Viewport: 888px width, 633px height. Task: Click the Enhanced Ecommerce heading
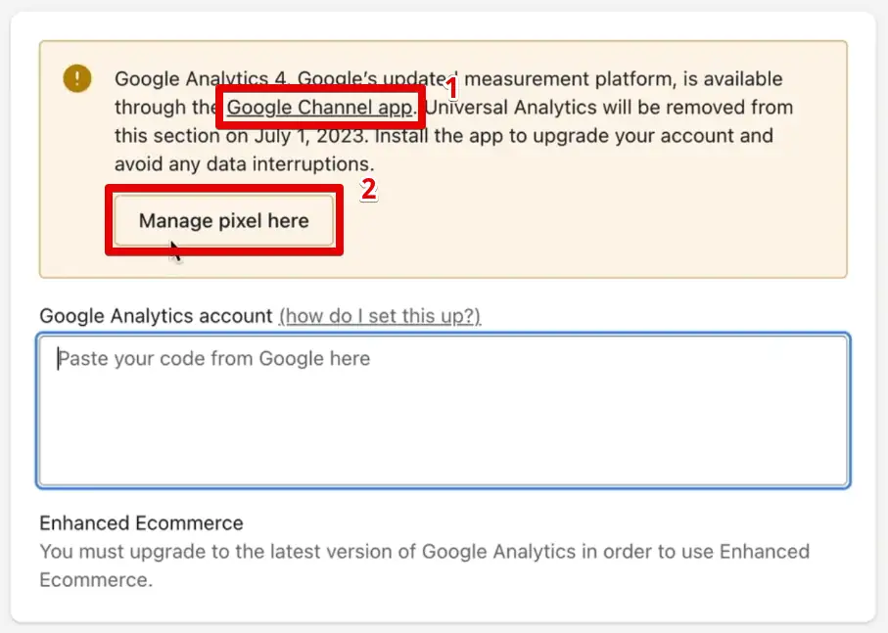click(140, 523)
